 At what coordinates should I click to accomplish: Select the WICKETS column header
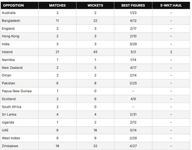[x=95, y=5]
